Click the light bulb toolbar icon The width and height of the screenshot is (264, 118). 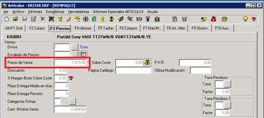(x=245, y=19)
